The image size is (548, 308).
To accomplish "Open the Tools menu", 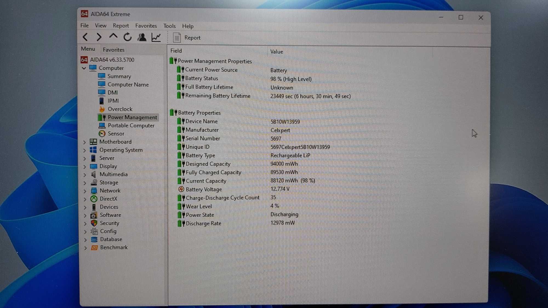I will 170,26.
